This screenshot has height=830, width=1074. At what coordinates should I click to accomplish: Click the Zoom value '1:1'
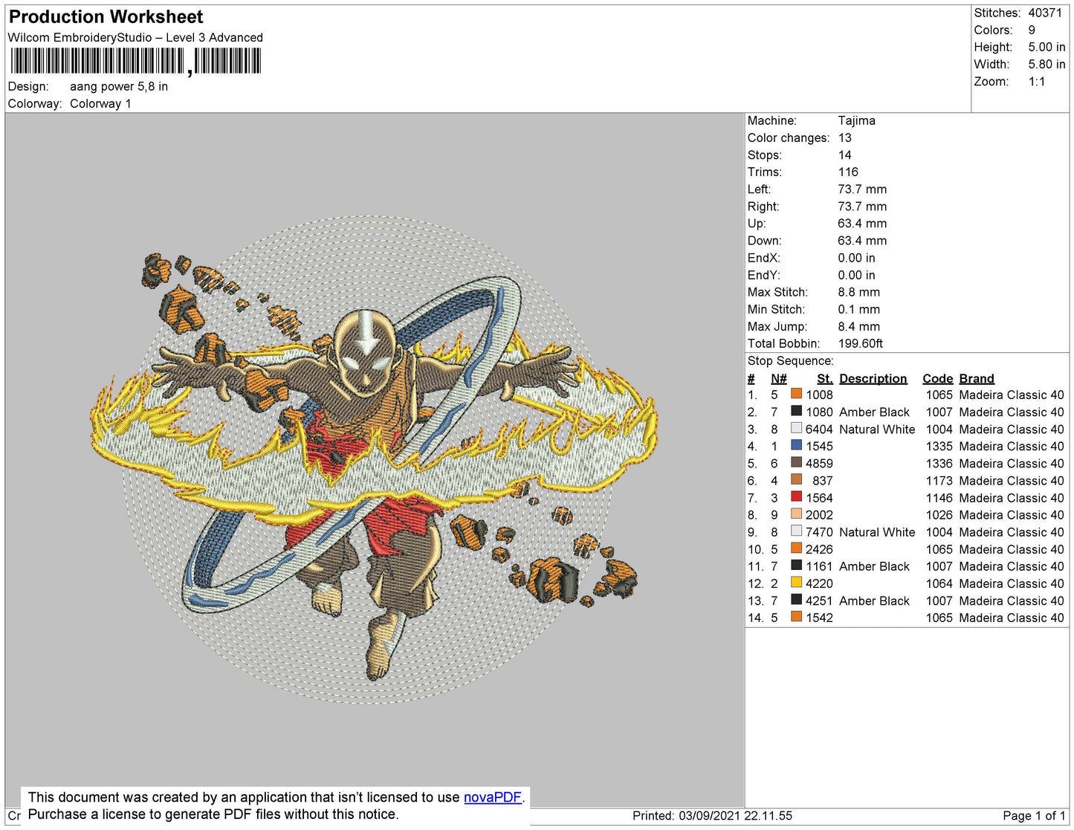[1037, 82]
